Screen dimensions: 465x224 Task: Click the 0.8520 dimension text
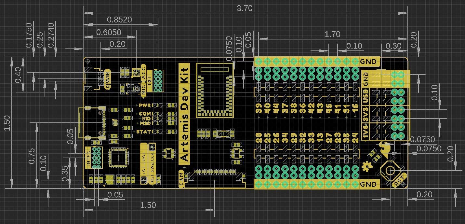coord(119,20)
